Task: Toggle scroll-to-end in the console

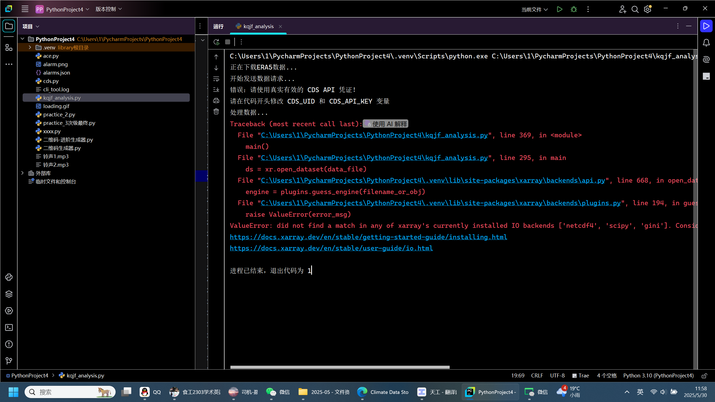Action: coord(216,90)
